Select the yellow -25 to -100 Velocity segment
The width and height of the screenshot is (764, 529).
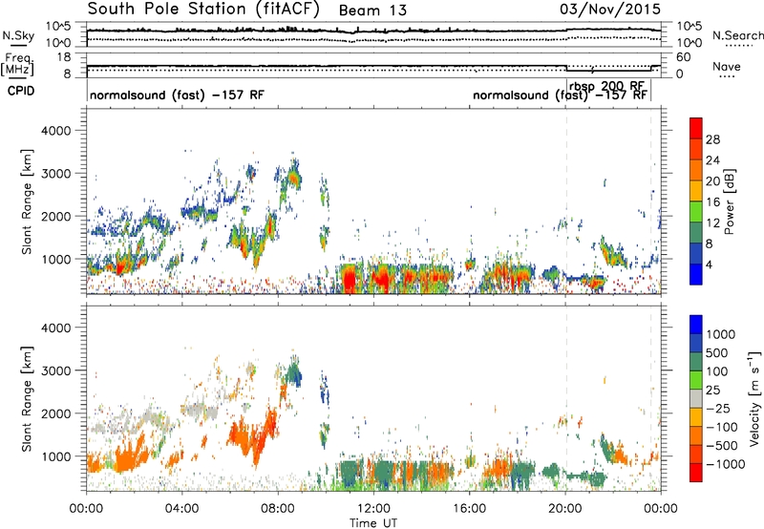(696, 417)
